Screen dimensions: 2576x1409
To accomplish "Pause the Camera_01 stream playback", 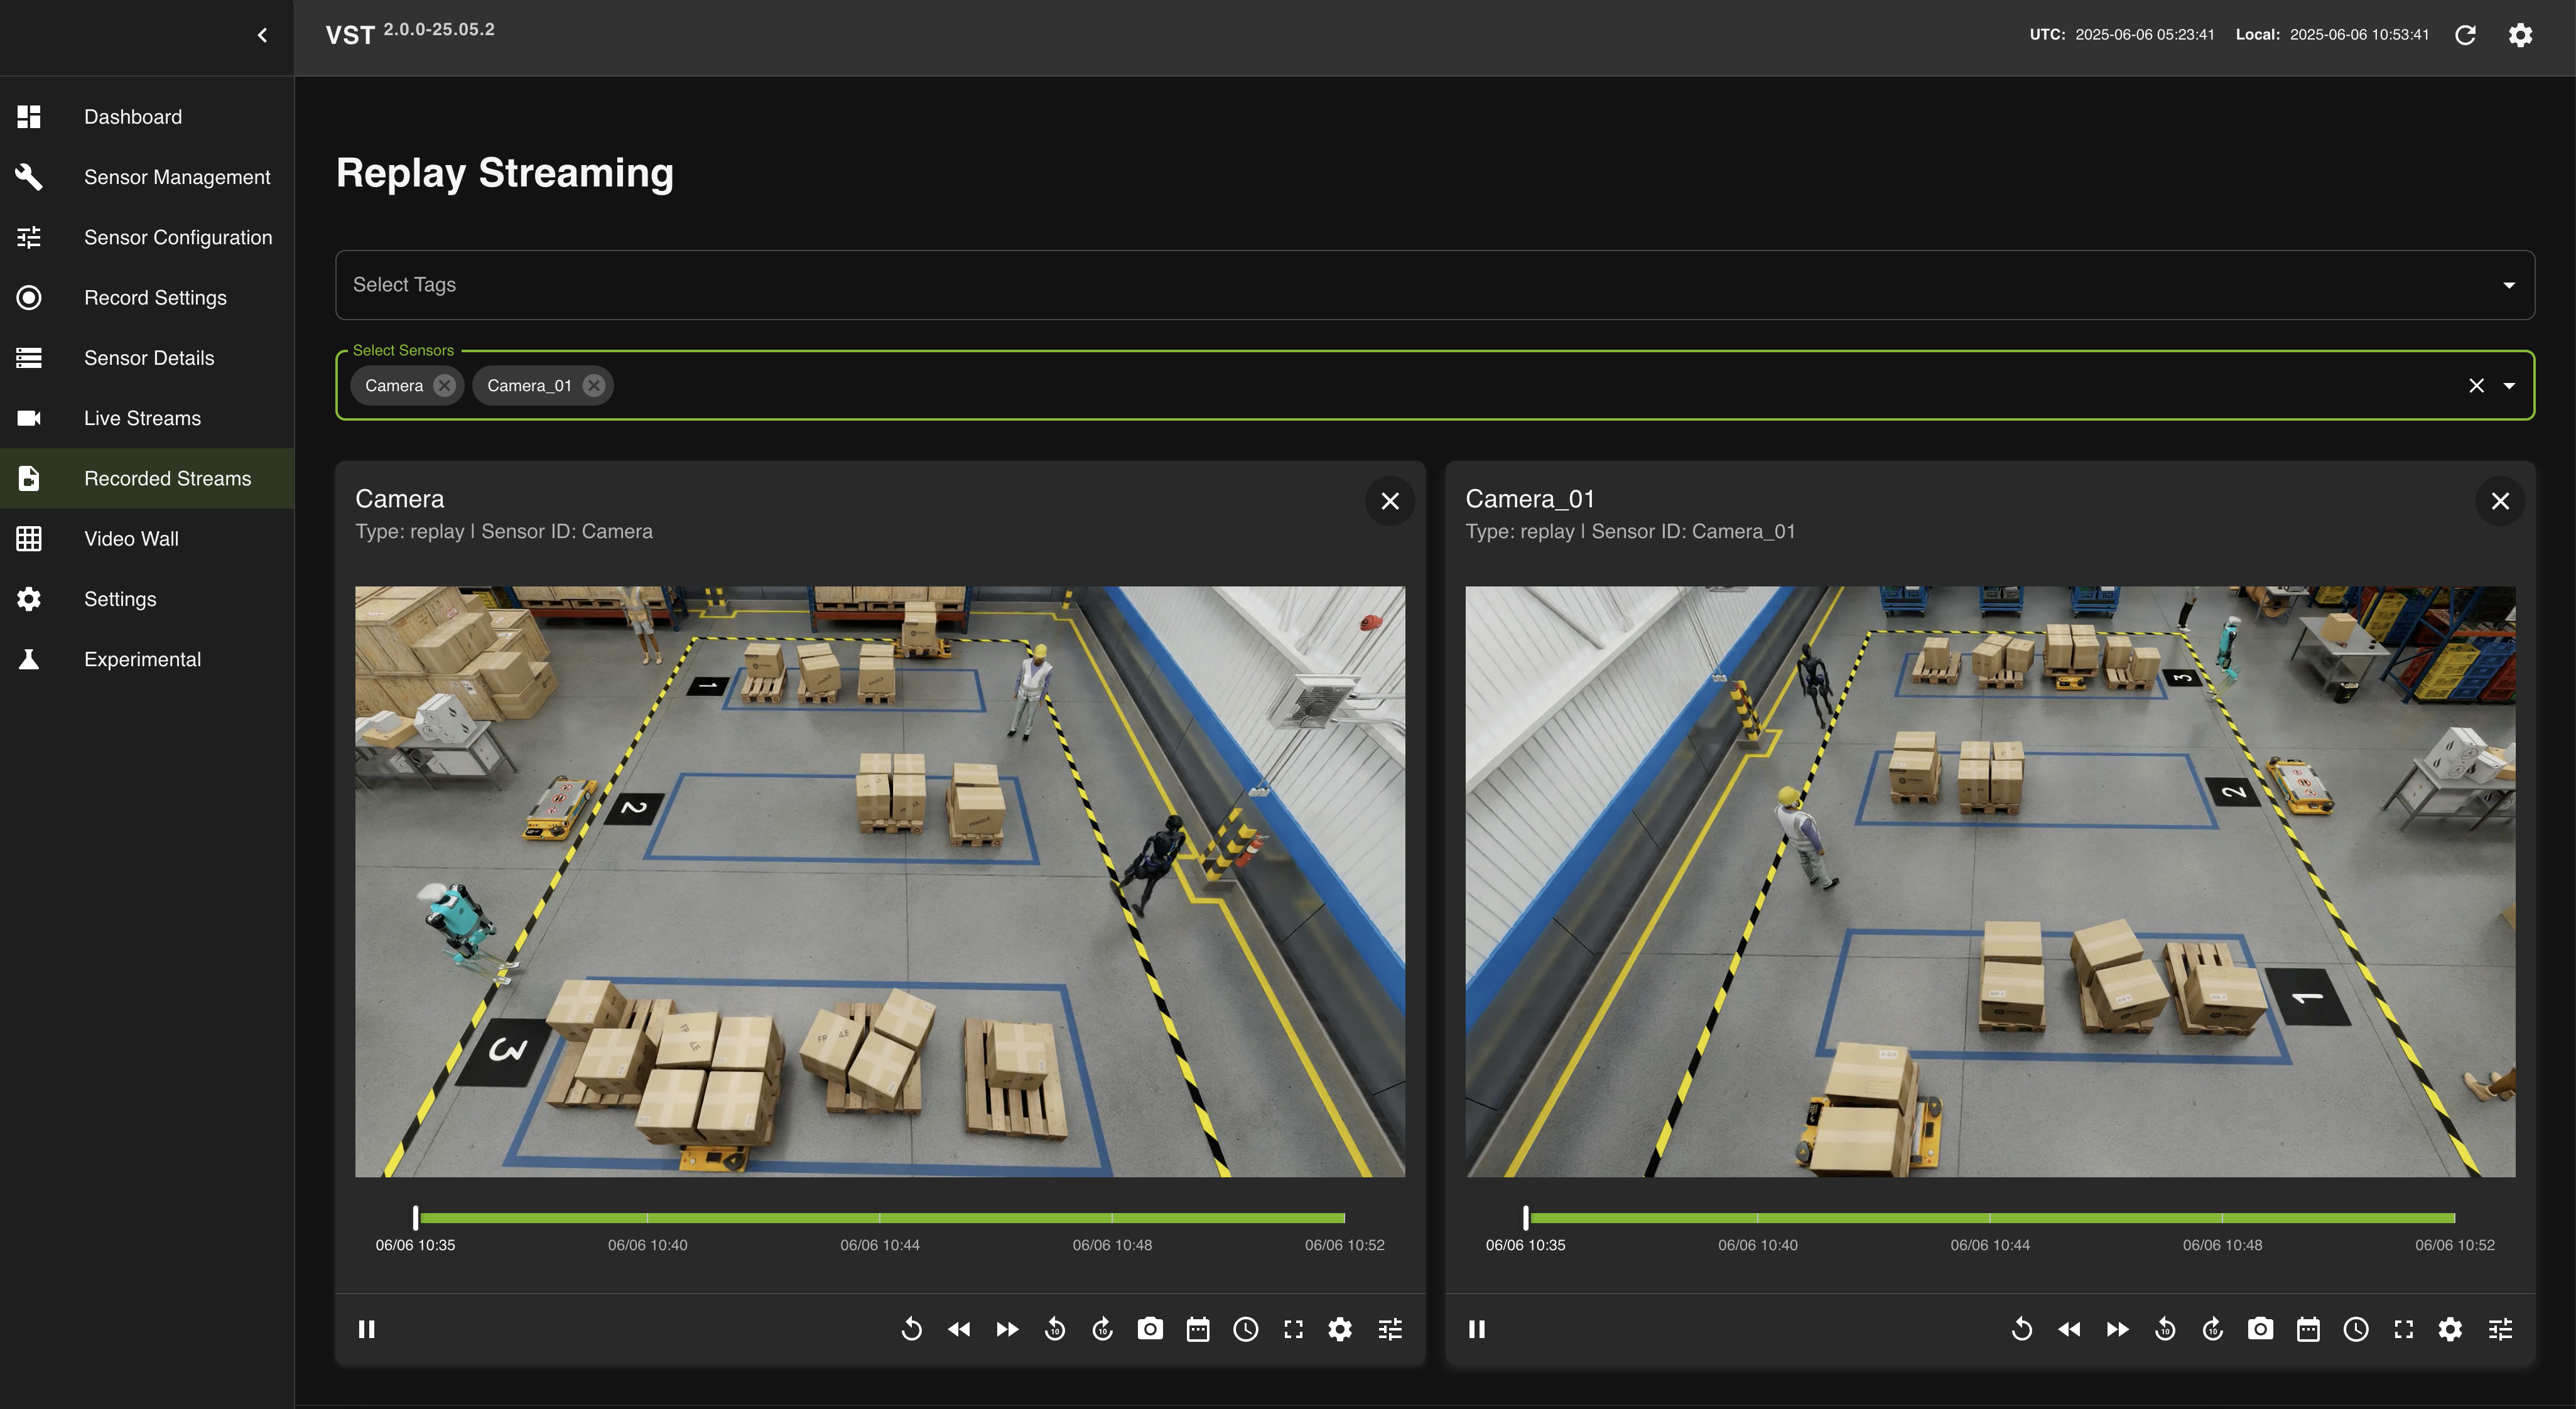I will click(x=1477, y=1329).
